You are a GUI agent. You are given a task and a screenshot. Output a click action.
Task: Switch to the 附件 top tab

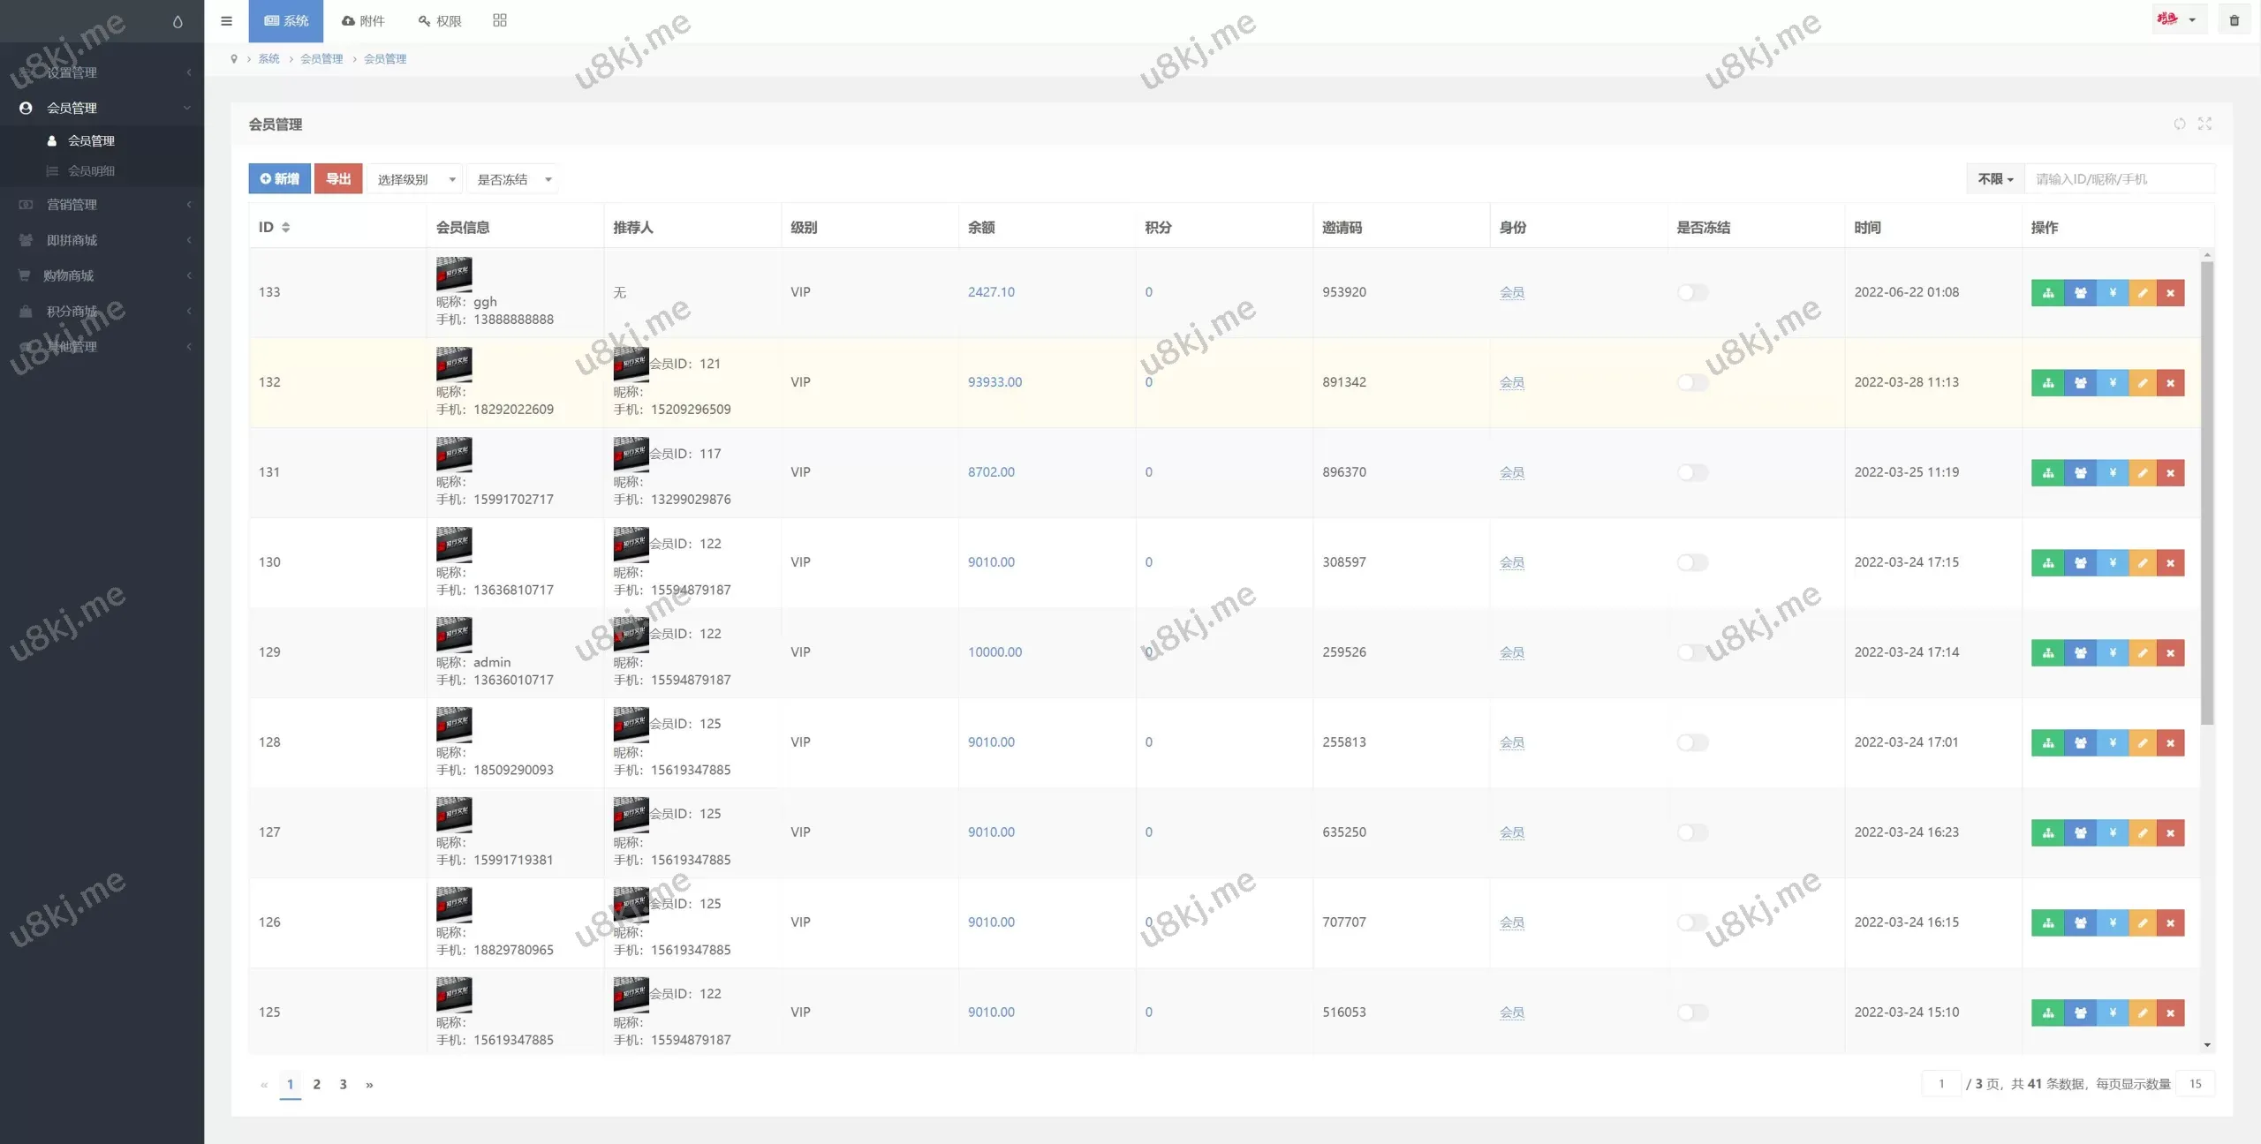coord(363,21)
